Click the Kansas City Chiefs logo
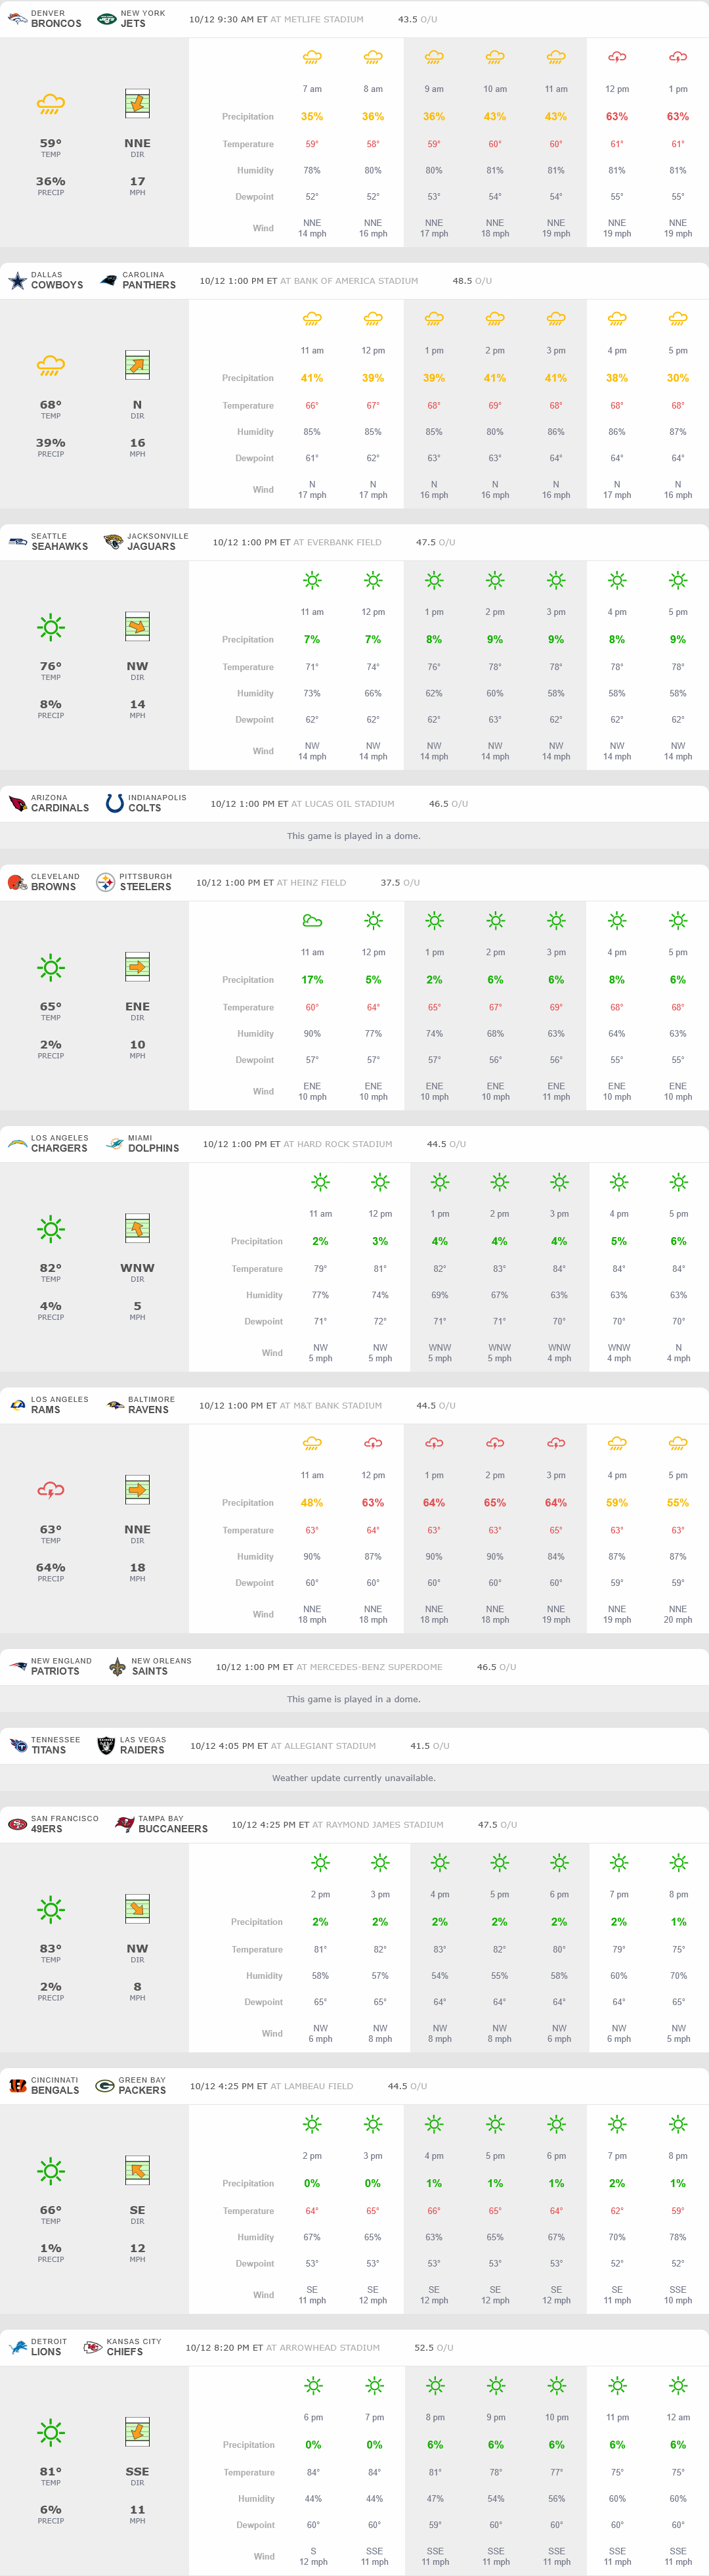This screenshot has height=2576, width=709. coord(92,2347)
